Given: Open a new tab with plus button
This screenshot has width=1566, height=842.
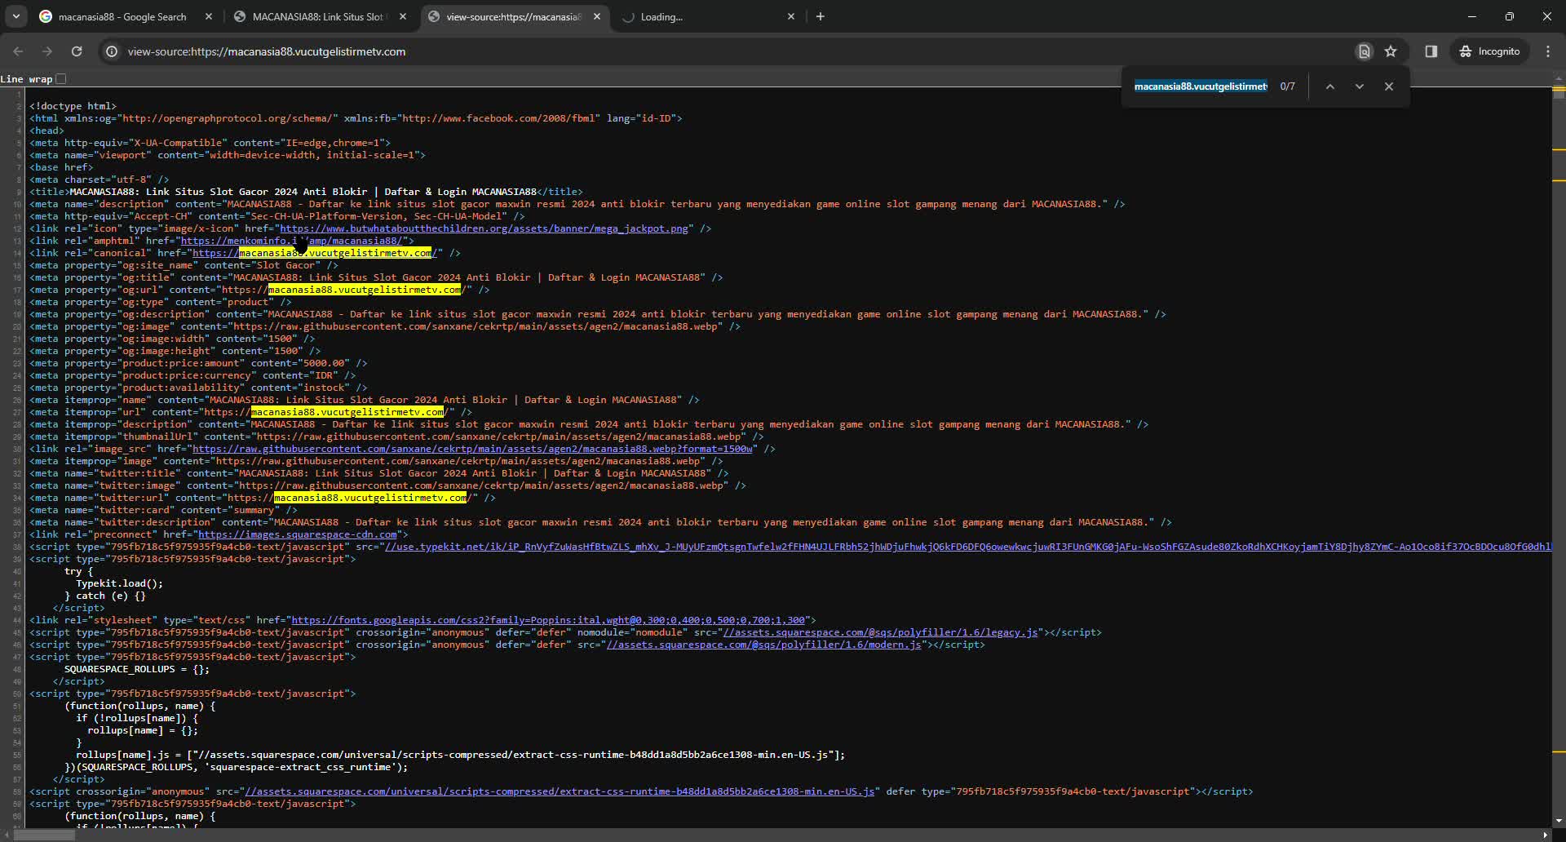Looking at the screenshot, I should point(821,16).
